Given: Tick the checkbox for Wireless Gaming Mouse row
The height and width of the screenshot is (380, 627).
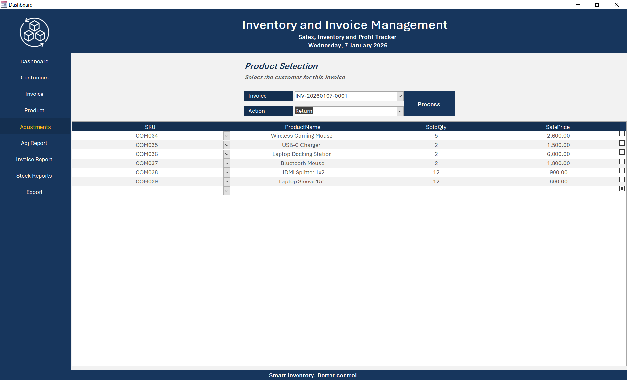Looking at the screenshot, I should tap(622, 134).
